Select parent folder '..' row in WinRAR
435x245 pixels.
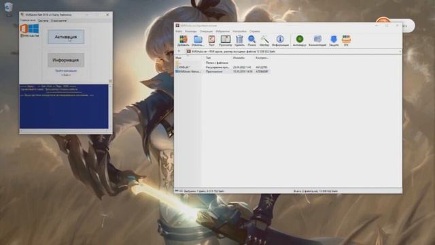(x=222, y=63)
